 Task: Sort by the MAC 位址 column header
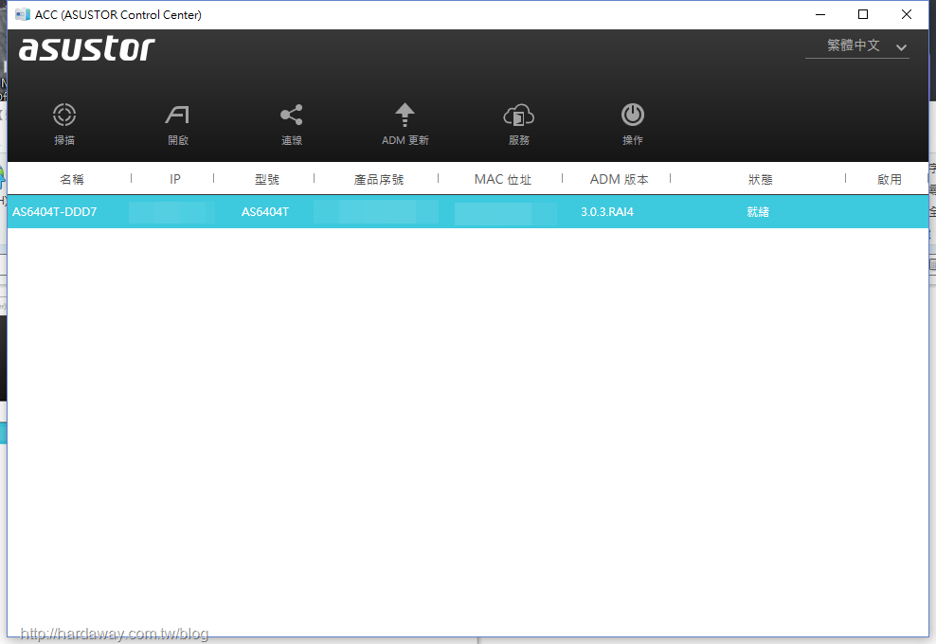503,179
